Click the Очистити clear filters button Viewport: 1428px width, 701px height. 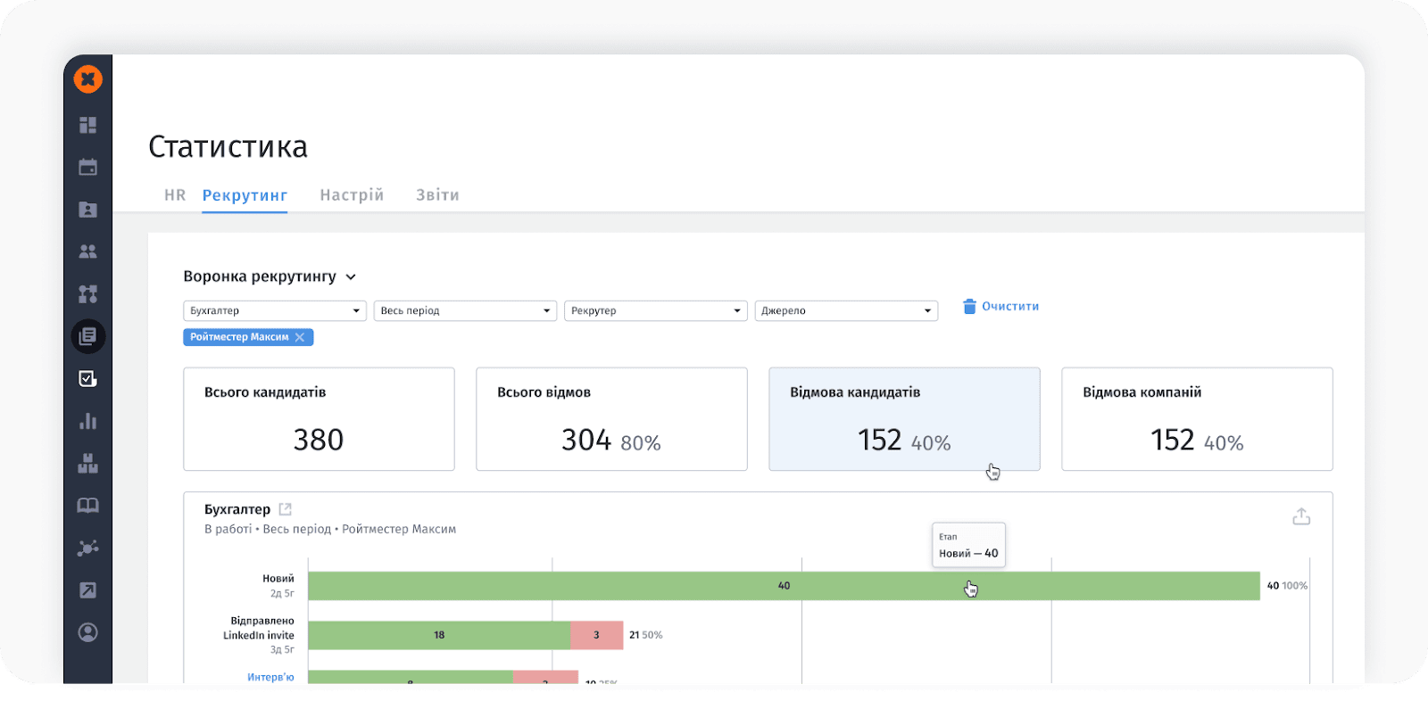(1000, 306)
